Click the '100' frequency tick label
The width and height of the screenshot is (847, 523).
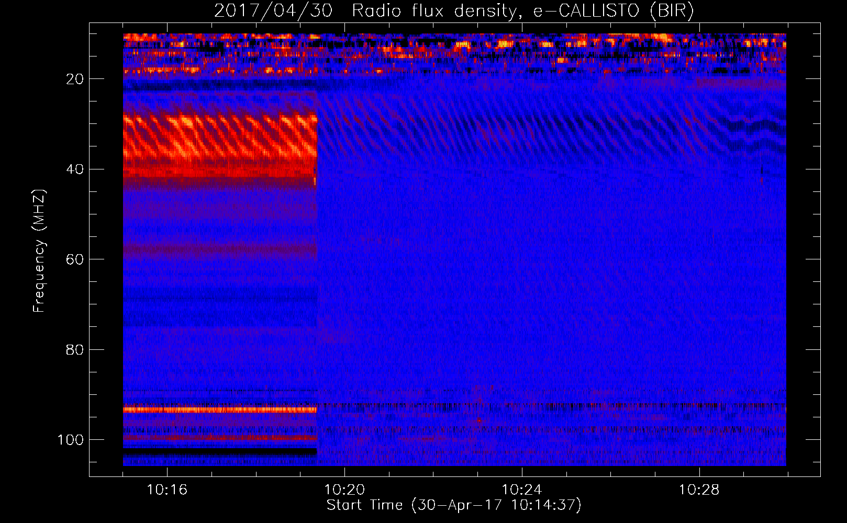point(71,440)
